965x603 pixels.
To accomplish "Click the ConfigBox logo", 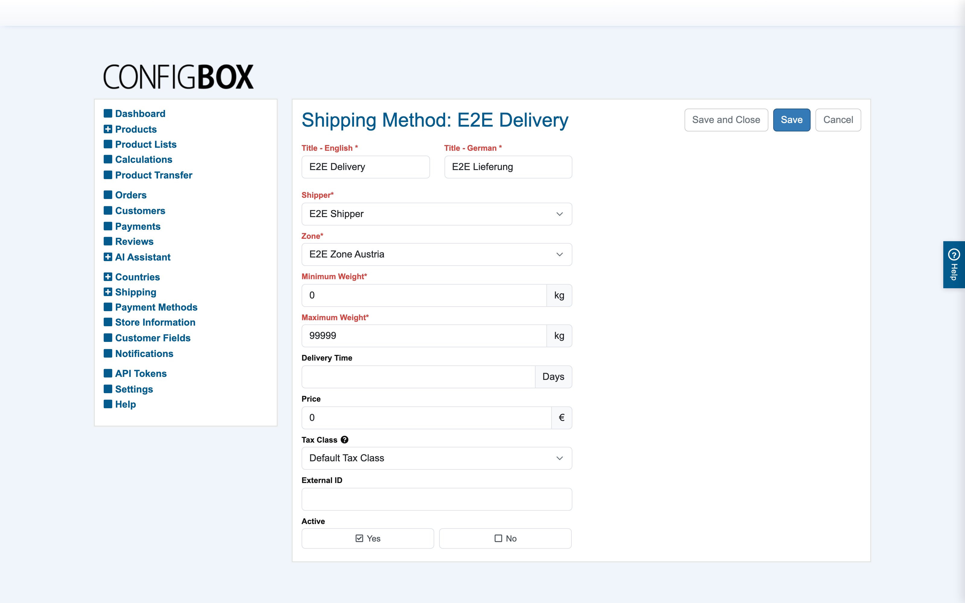I will tap(178, 77).
